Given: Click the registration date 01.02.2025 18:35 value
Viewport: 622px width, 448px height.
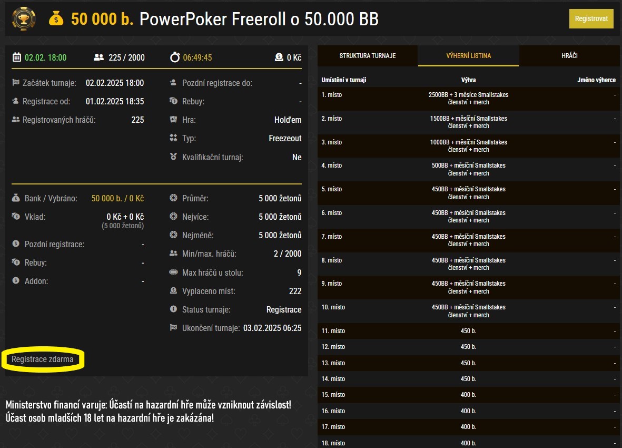Looking at the screenshot, I should click(x=115, y=101).
